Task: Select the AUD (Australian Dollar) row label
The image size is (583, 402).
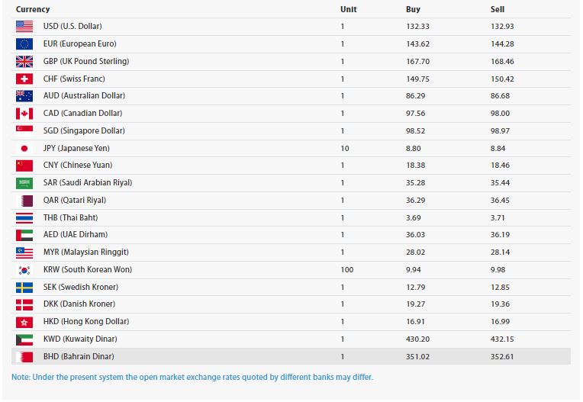Action: 84,96
